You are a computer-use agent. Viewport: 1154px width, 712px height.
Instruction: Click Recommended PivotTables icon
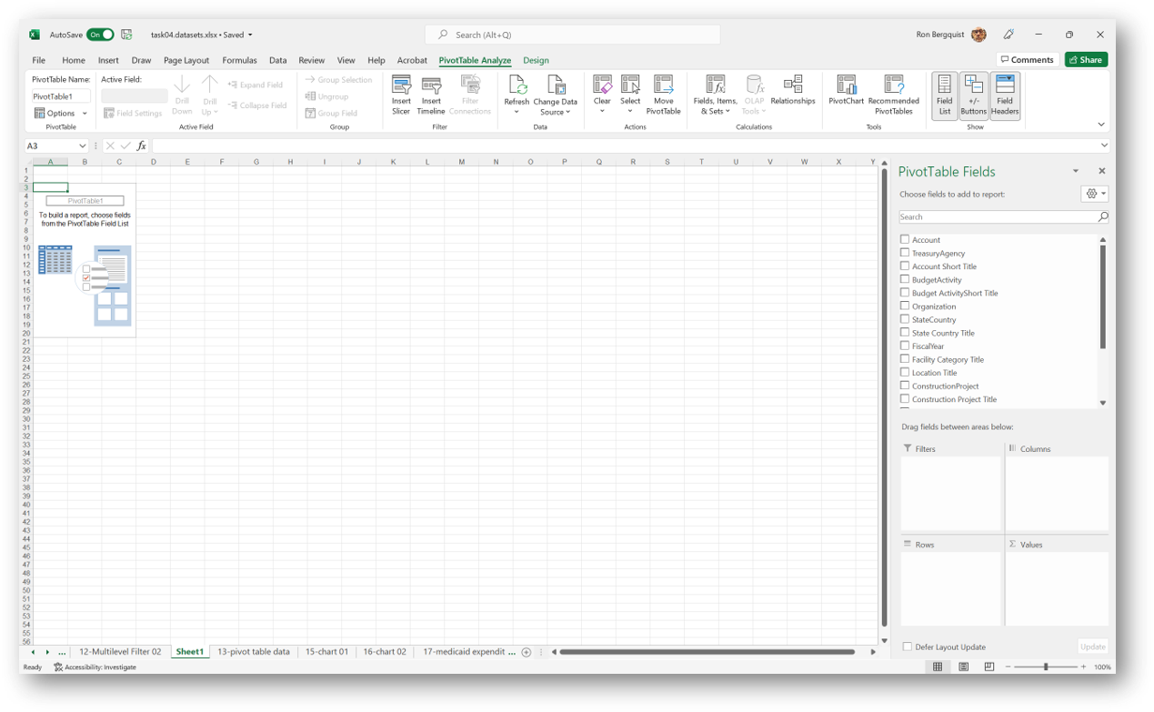tap(892, 91)
